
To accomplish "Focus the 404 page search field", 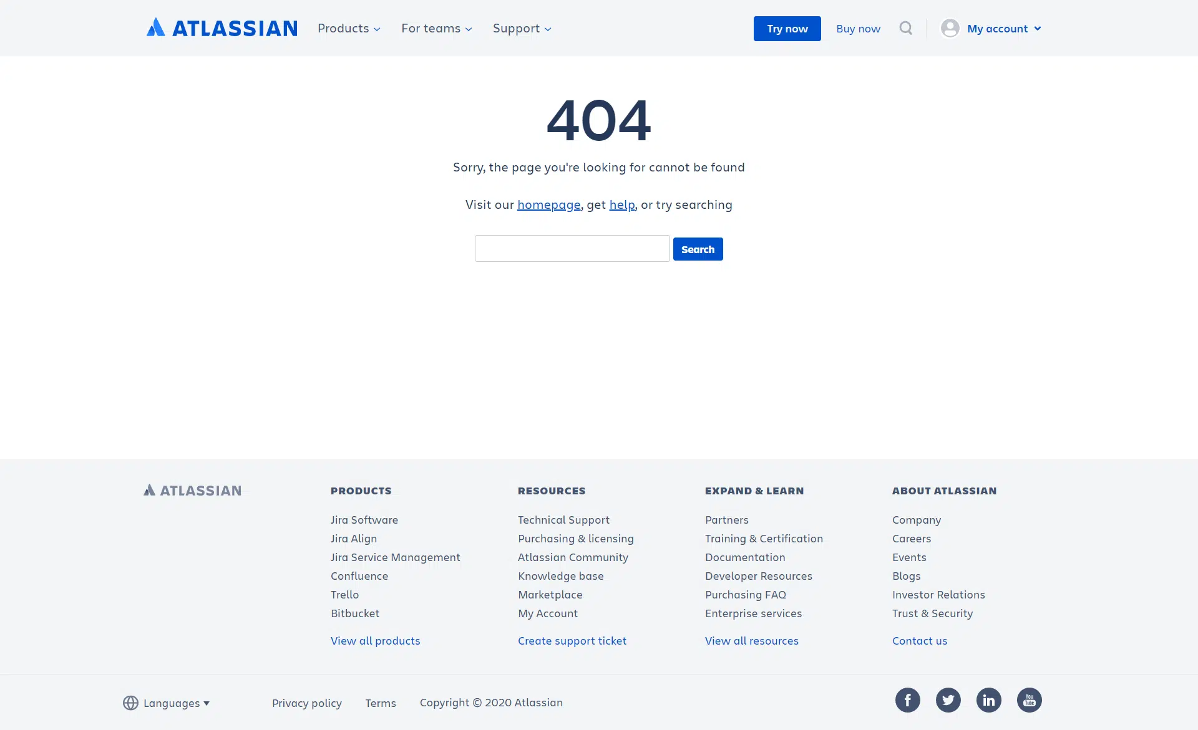I will click(x=572, y=248).
